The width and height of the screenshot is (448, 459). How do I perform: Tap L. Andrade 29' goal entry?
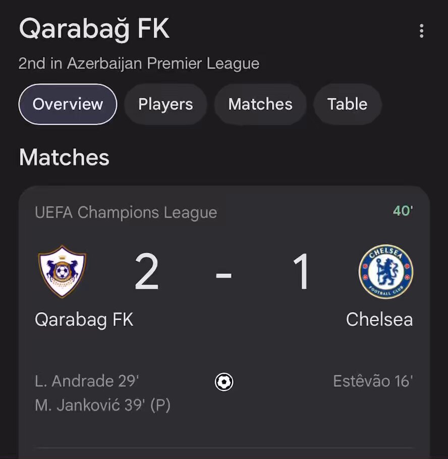(87, 381)
